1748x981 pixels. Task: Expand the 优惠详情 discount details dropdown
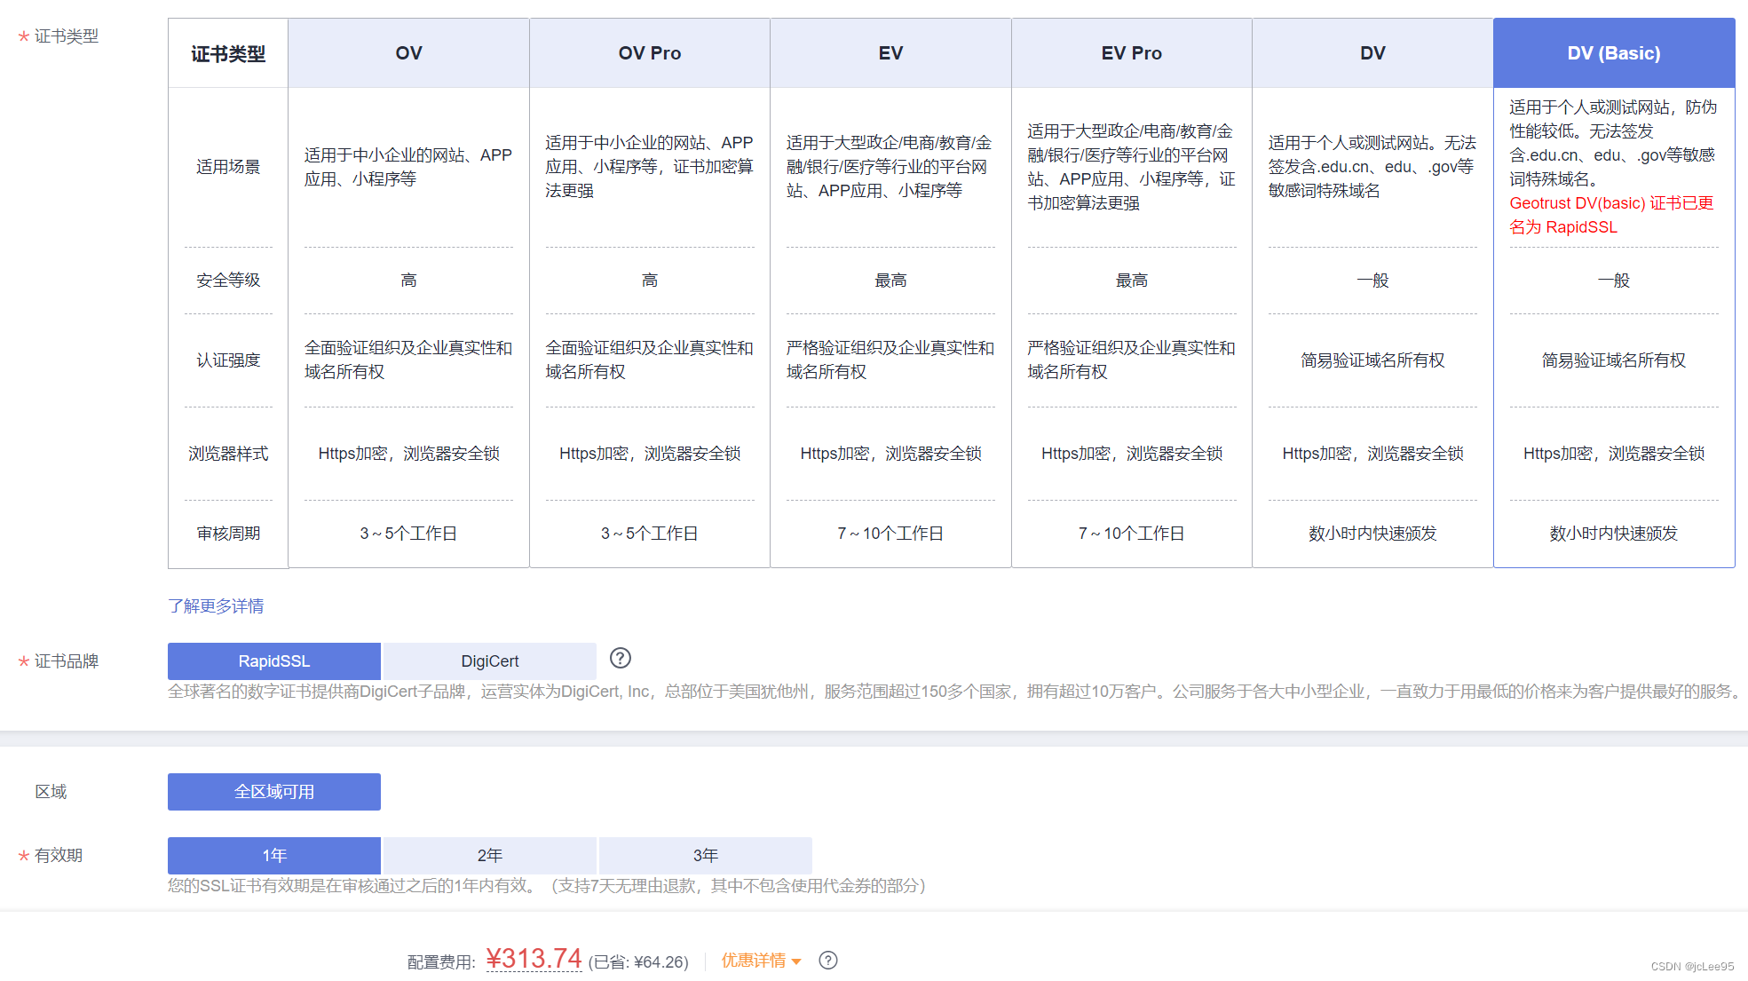[762, 961]
